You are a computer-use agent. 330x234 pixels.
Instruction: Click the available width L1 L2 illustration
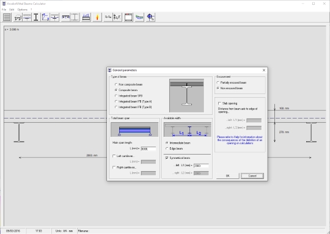pos(188,130)
